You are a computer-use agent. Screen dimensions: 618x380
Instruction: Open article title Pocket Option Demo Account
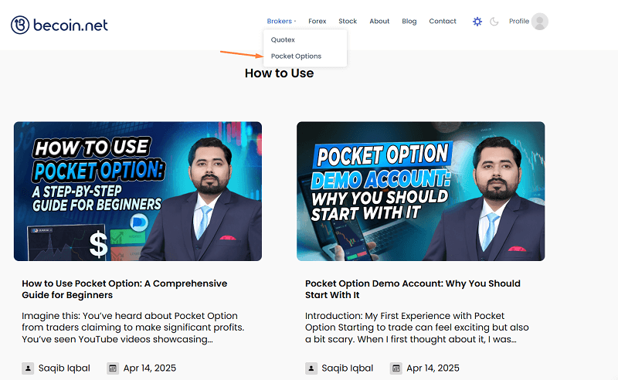tap(413, 290)
